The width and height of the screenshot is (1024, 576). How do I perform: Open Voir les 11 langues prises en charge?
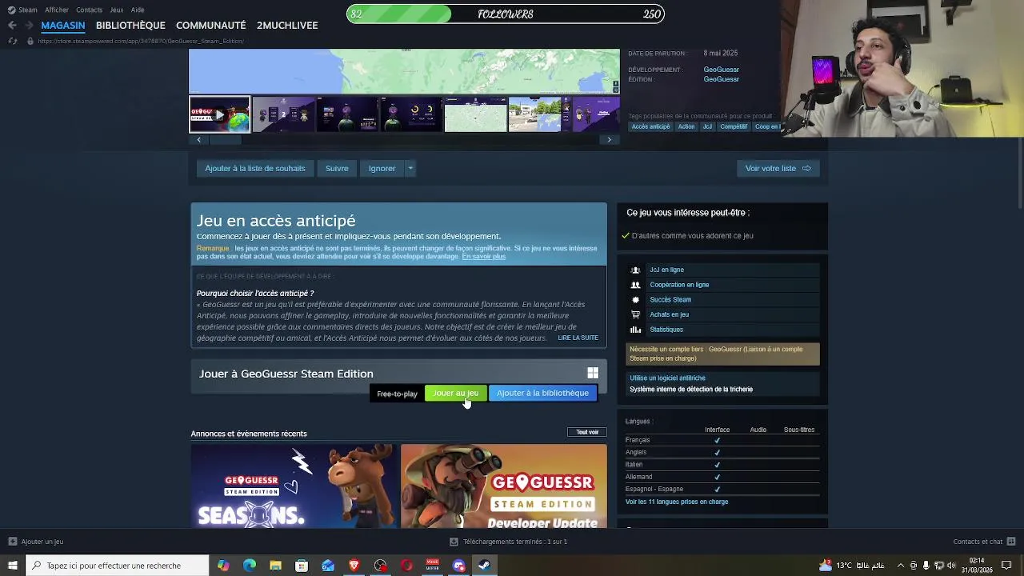[677, 502]
